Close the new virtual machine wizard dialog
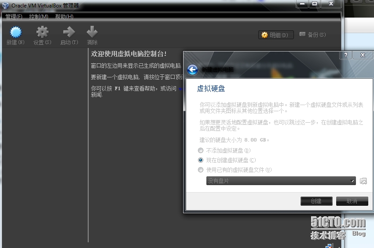 tap(363, 55)
